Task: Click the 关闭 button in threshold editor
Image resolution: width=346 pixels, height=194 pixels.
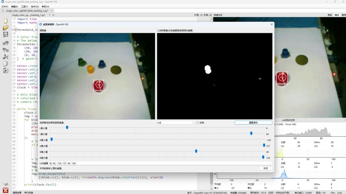Action: [266, 168]
